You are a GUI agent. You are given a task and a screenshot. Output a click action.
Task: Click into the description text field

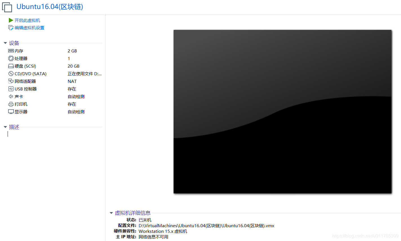(55, 134)
